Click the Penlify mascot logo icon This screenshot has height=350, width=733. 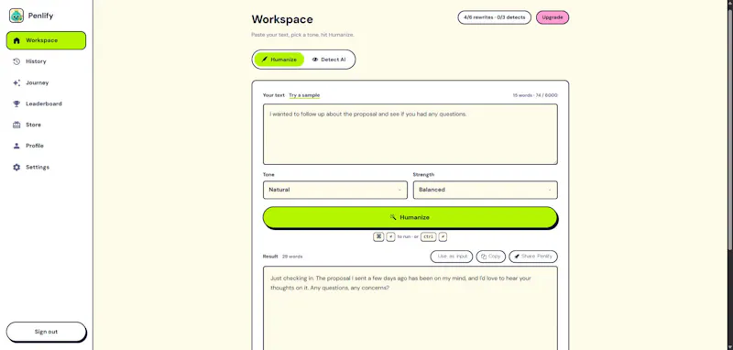16,16
